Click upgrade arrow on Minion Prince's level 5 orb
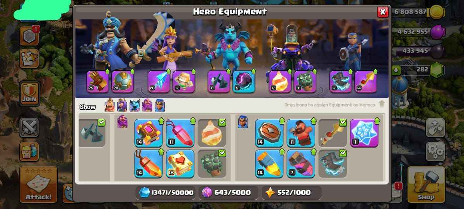Screen dimensions: 464x209 click(x=254, y=72)
